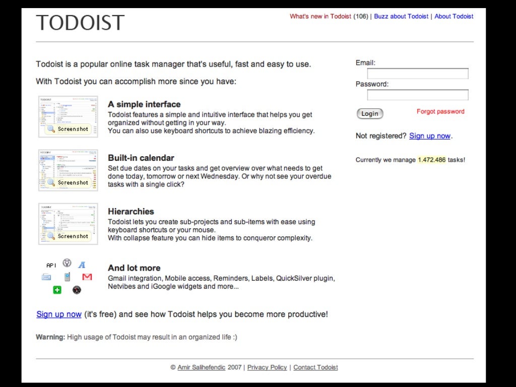Click Sign up now (it's free) link
This screenshot has width=516, height=387.
tap(59, 314)
